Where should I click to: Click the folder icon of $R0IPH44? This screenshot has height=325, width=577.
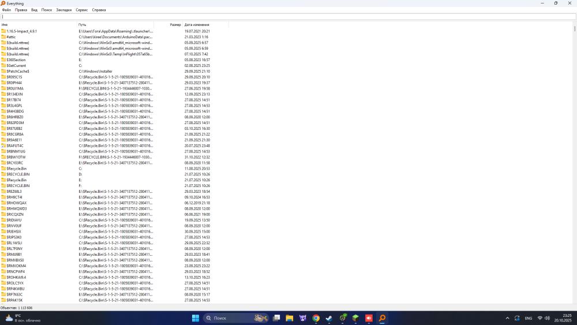[3, 83]
